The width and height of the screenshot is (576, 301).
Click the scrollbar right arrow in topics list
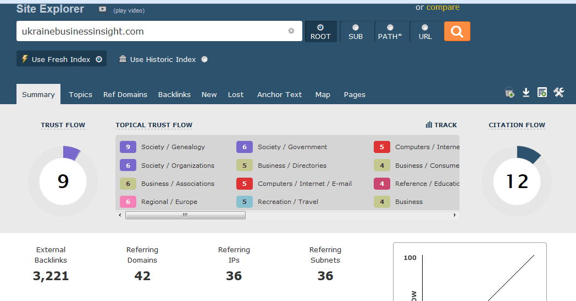[x=455, y=215]
